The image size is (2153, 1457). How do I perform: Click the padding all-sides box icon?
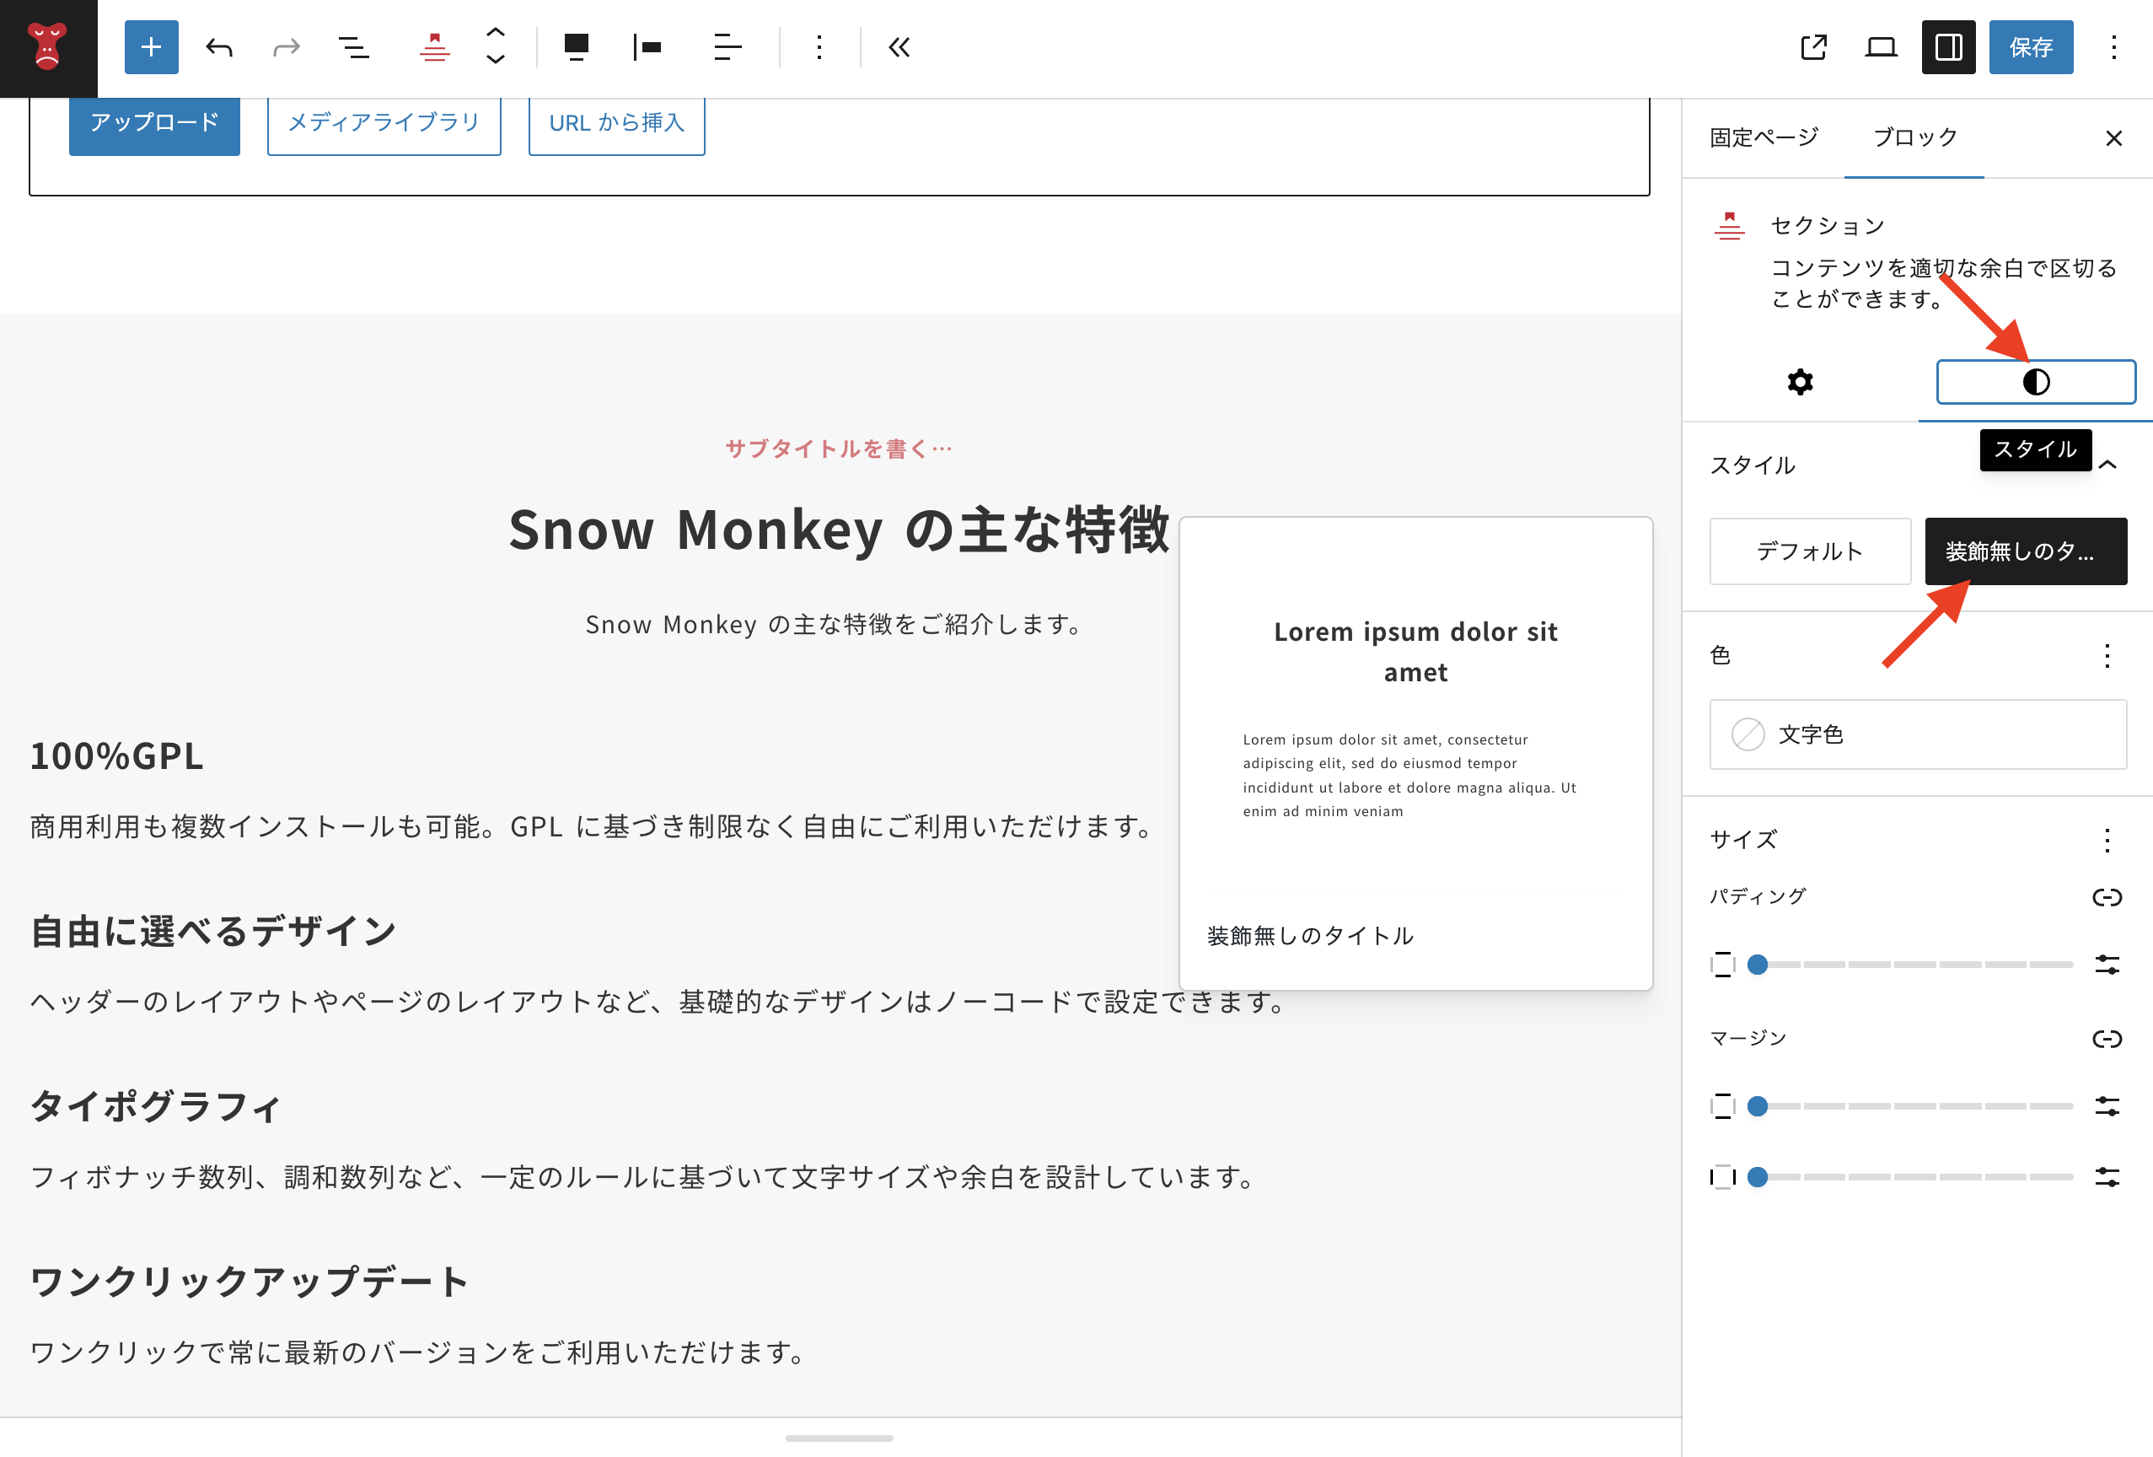click(1722, 965)
